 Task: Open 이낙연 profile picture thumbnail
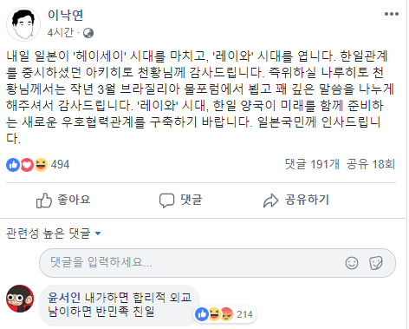[x=23, y=24]
